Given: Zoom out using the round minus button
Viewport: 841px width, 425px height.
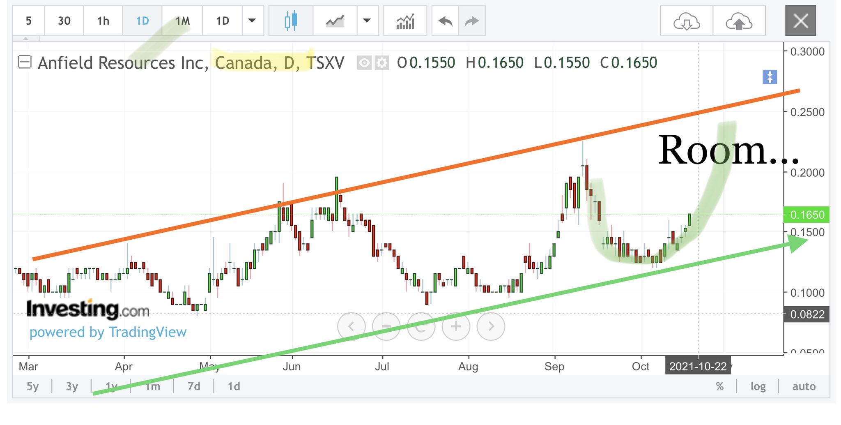Looking at the screenshot, I should (386, 326).
